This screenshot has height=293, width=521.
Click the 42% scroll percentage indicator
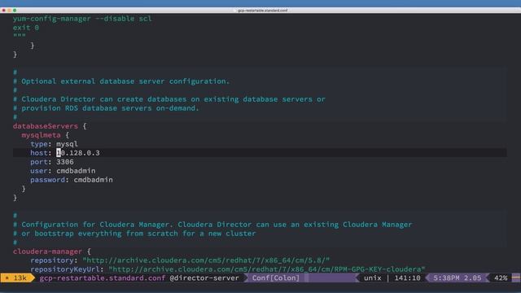pyautogui.click(x=501, y=278)
